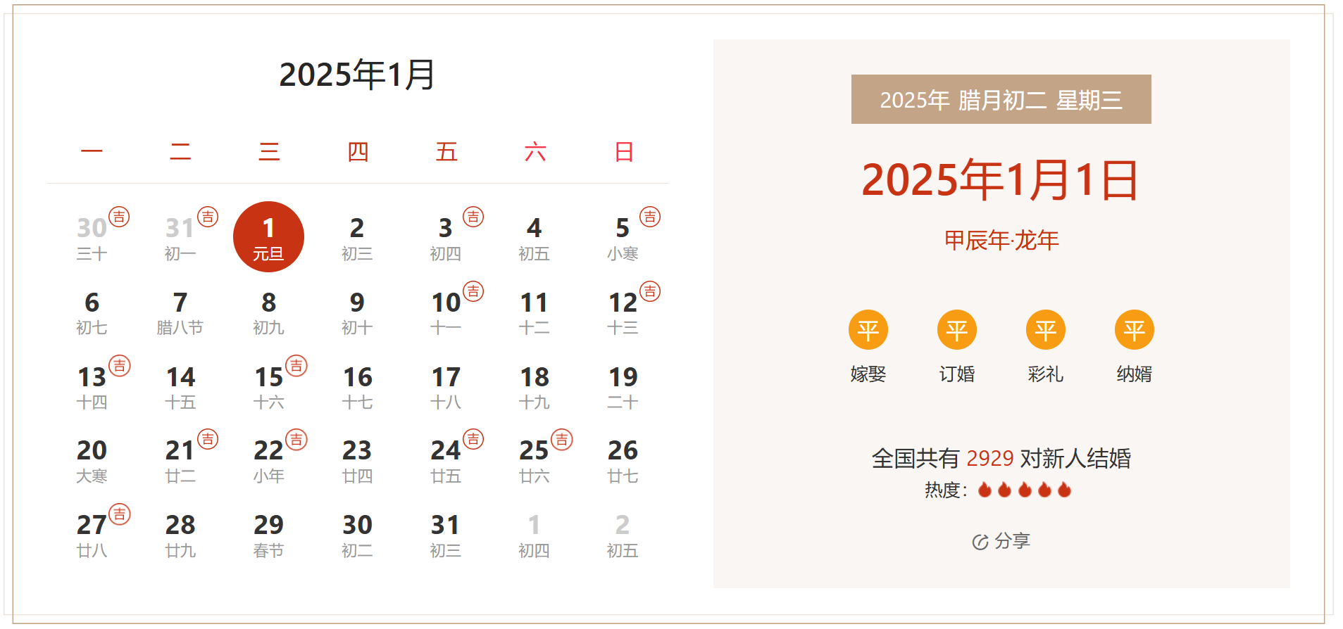Select January 20 大寒 date
The image size is (1343, 629).
pos(92,462)
